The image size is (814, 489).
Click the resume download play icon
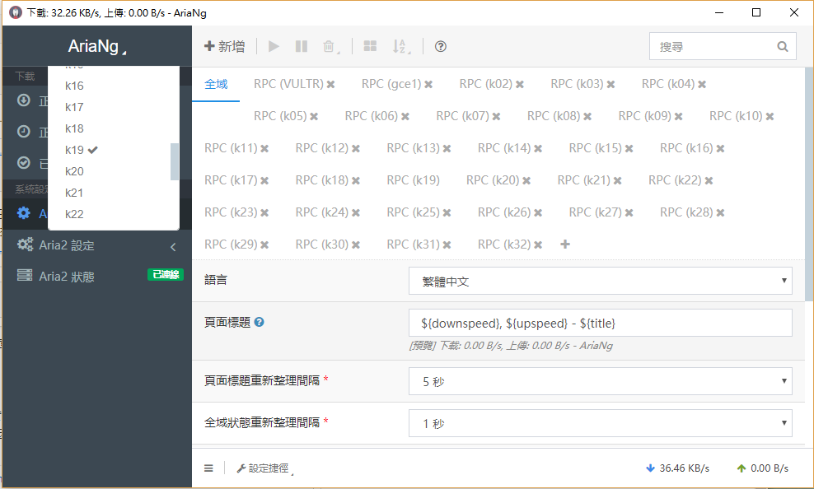[x=273, y=46]
